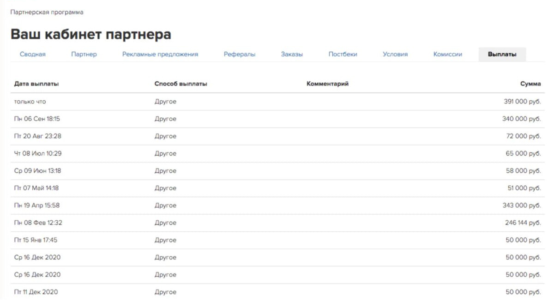Select the Пн 19 Апр 15:58 date
Image resolution: width=554 pixels, height=302 pixels.
coord(37,205)
